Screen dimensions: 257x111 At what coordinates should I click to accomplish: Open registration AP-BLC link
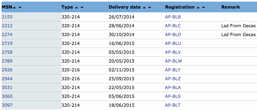click(x=173, y=26)
